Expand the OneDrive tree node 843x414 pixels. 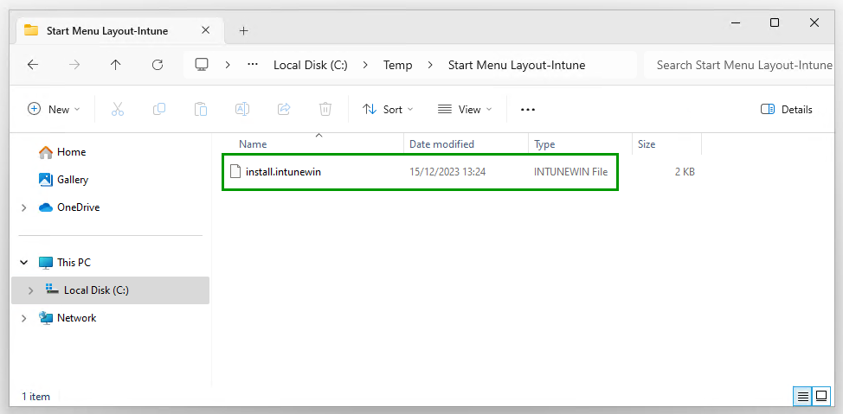point(23,207)
